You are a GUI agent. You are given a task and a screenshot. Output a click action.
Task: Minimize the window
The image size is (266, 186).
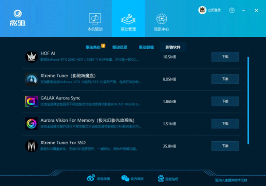point(243,10)
